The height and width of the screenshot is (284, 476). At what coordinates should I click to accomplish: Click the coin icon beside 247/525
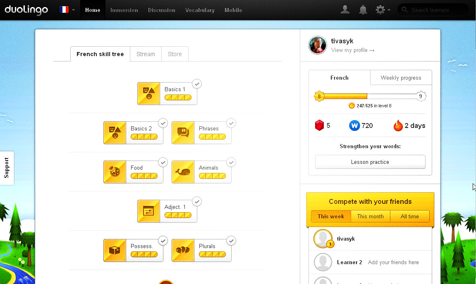(352, 106)
